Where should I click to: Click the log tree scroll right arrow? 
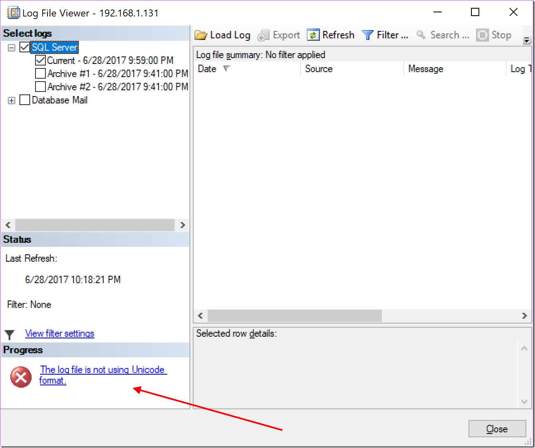coord(182,225)
